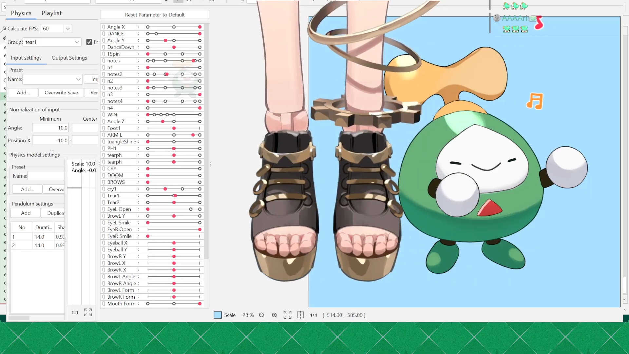
Task: Toggle the lock icon beside Tear1
Action: coord(104,196)
